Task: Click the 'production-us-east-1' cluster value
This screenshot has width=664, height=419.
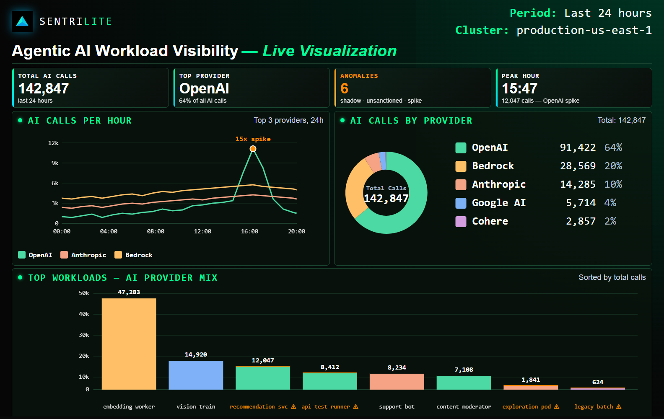Action: coord(584,30)
